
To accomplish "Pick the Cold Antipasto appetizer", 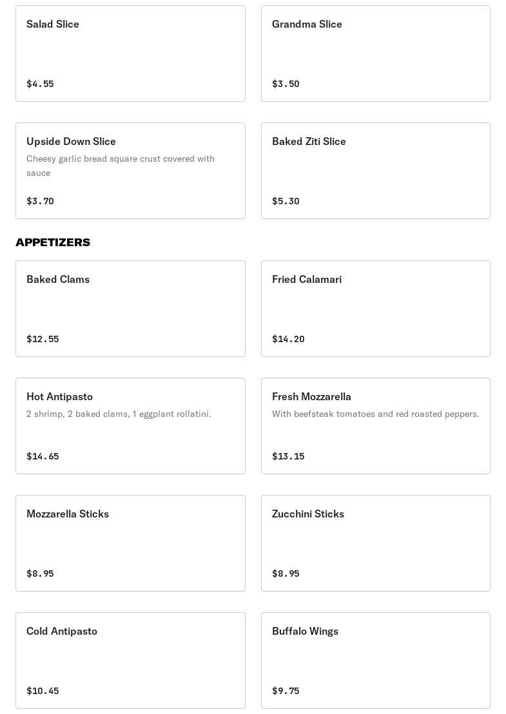I will coord(130,661).
